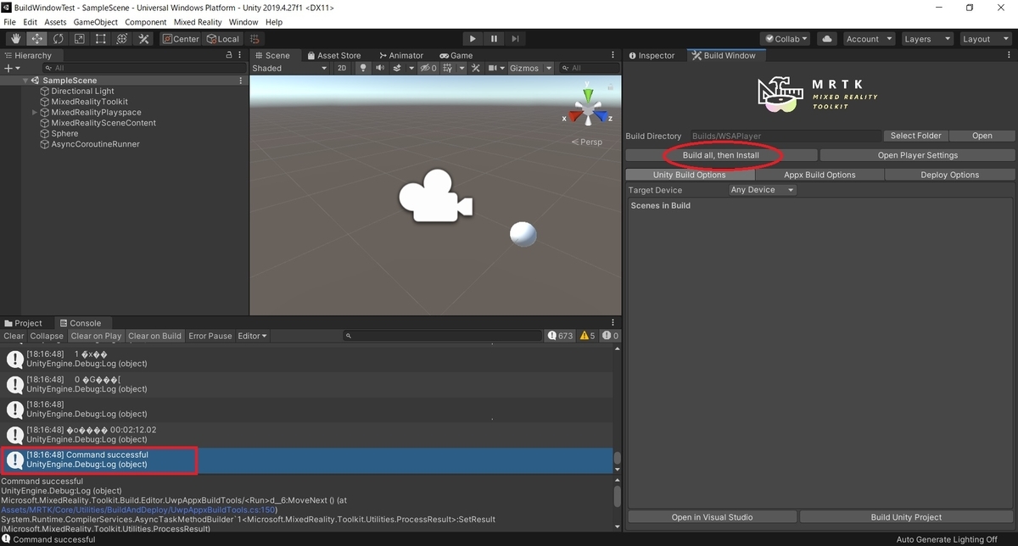Image resolution: width=1018 pixels, height=546 pixels.
Task: Switch to the Animator tab
Action: point(400,55)
